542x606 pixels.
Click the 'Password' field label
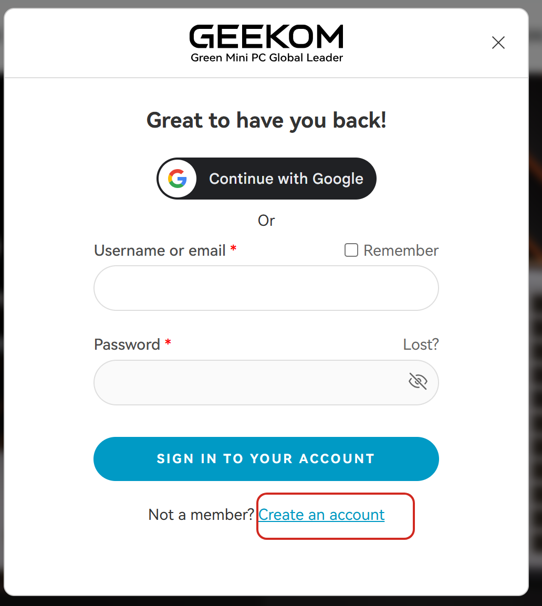(x=127, y=344)
